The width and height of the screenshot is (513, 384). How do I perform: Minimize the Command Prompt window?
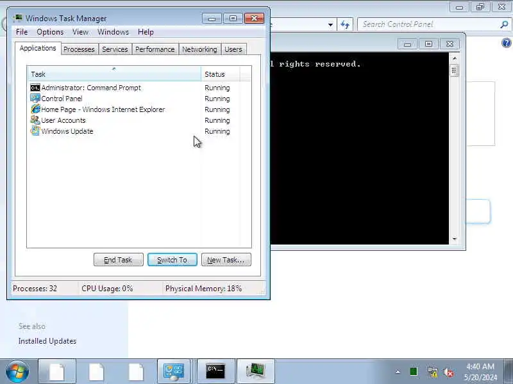tap(407, 44)
